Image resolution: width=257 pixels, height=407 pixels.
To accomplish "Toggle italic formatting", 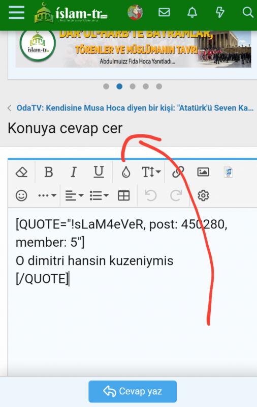I will coord(74,172).
